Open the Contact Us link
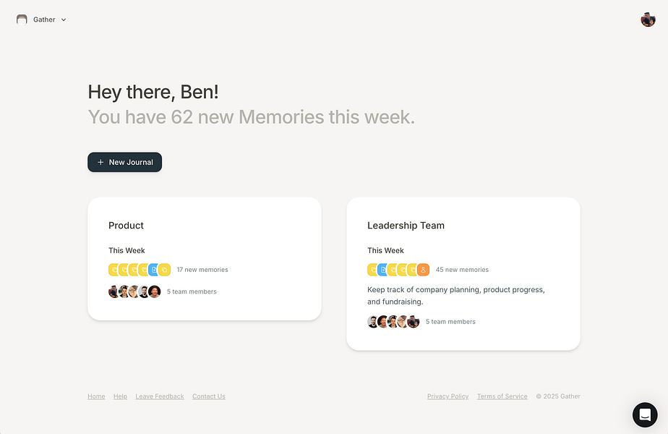 pos(209,396)
